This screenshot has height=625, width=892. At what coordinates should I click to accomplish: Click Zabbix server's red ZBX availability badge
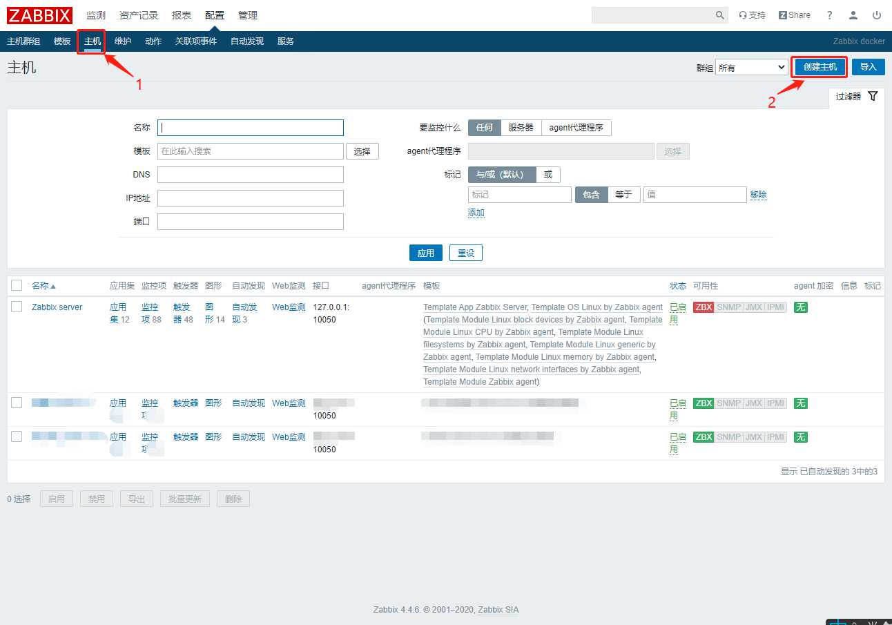pyautogui.click(x=704, y=307)
